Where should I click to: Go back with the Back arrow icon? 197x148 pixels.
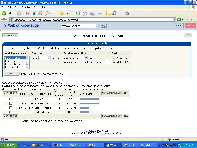[4, 13]
